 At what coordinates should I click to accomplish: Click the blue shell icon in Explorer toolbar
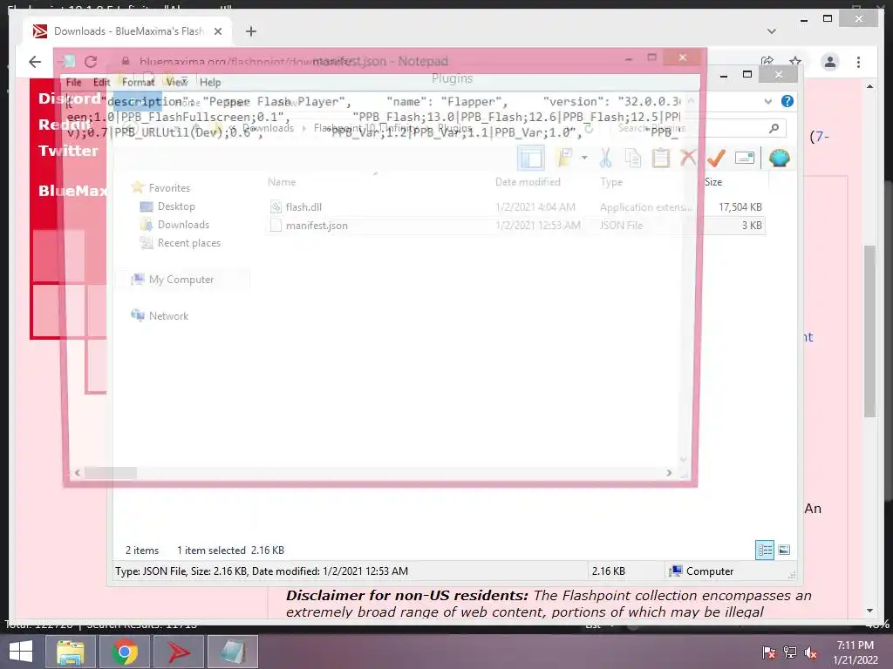tap(779, 159)
